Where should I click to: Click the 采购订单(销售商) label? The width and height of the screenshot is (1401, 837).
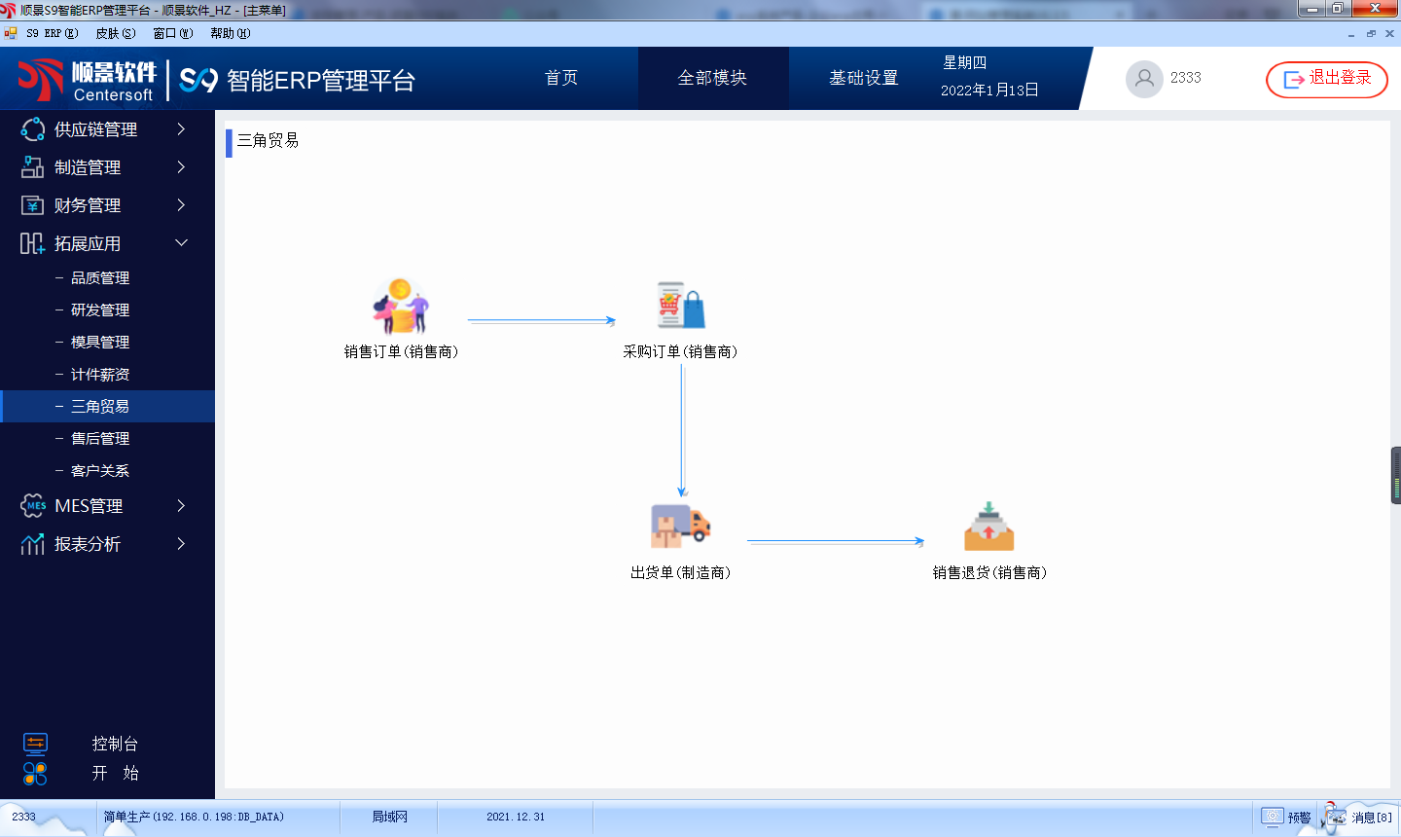click(x=681, y=351)
